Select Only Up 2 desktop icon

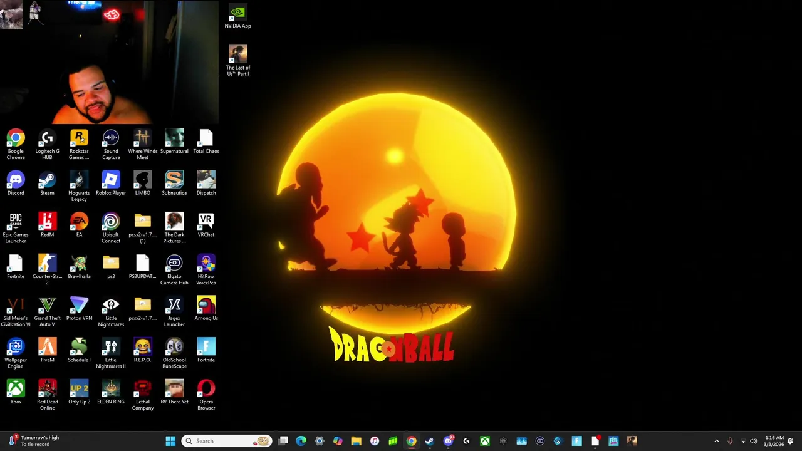79,393
